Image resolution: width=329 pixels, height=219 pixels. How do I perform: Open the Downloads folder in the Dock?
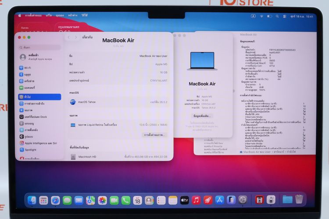(287, 200)
